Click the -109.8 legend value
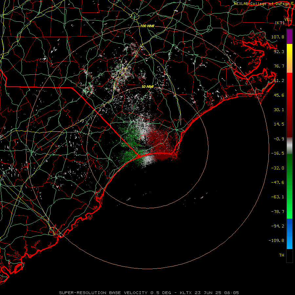This screenshot has width=295, height=295. (276, 241)
